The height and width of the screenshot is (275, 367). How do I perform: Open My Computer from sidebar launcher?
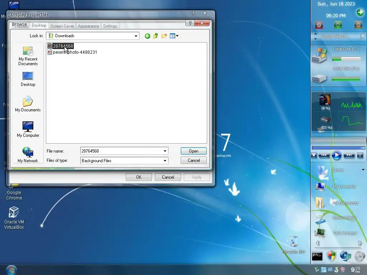[x=335, y=187]
